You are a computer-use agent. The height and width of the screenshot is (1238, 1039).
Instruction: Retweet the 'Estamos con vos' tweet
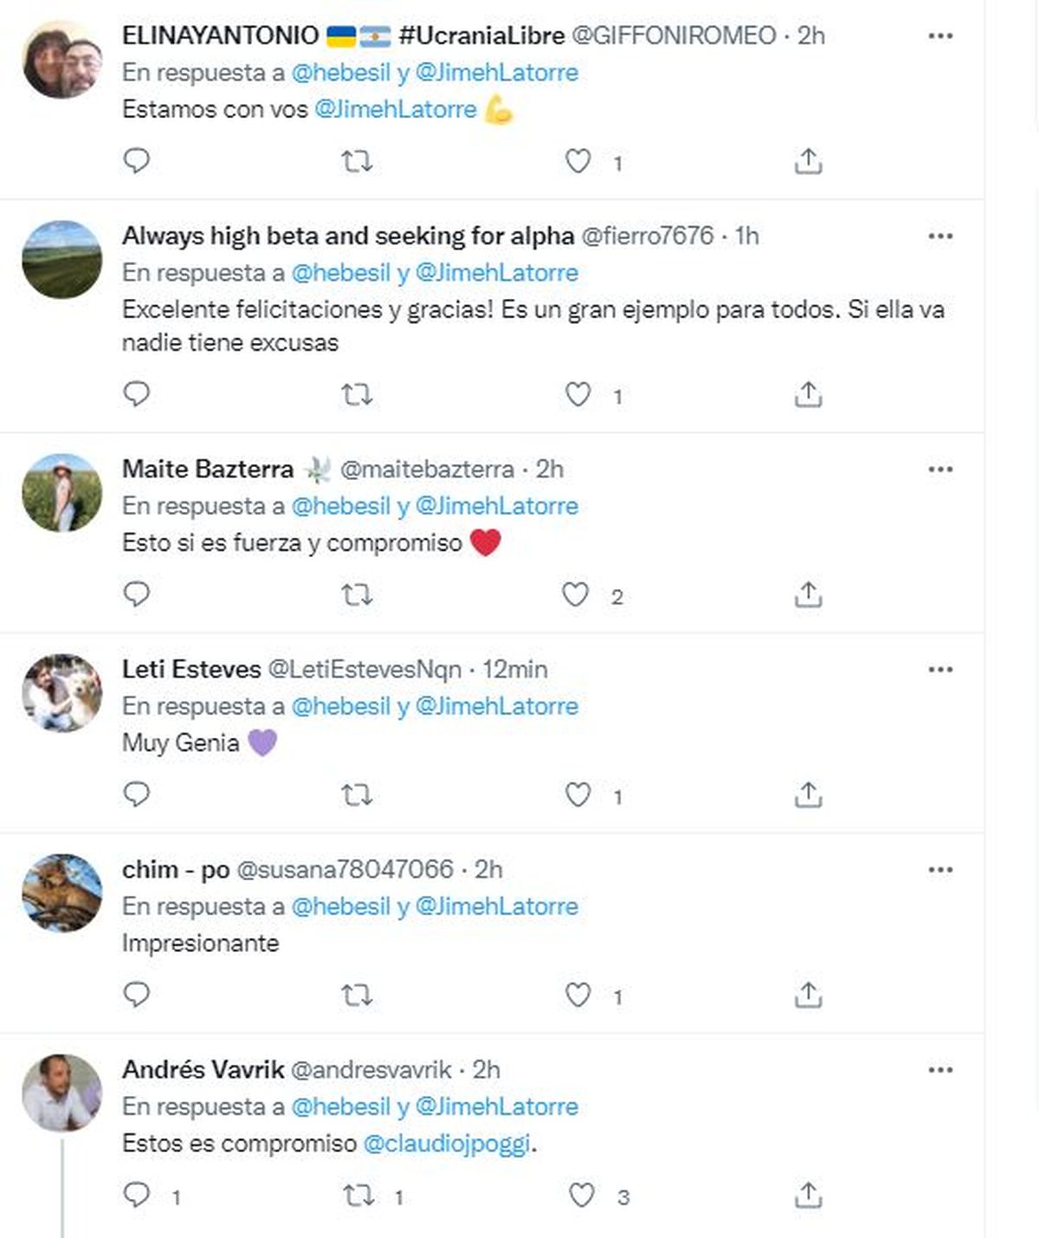tap(357, 161)
